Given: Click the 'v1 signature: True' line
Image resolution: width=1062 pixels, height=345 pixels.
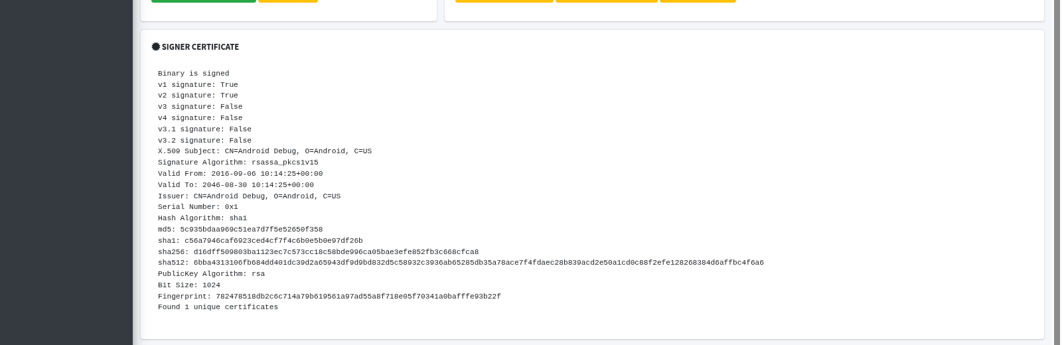Looking at the screenshot, I should [x=198, y=85].
